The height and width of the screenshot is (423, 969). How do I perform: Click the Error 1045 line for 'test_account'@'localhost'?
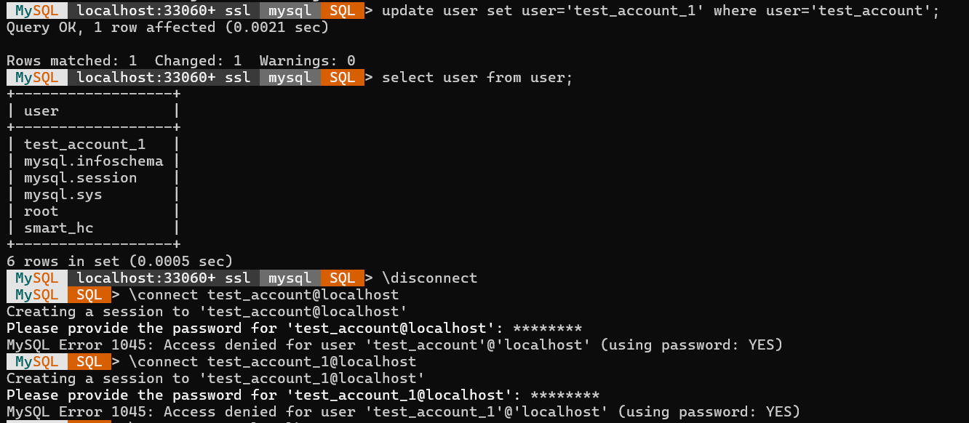[395, 345]
